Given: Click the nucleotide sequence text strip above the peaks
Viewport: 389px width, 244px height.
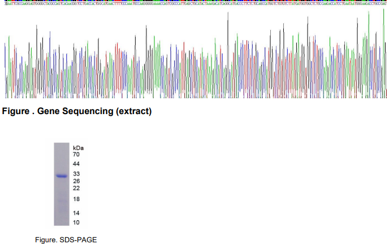Looking at the screenshot, I should point(194,3).
